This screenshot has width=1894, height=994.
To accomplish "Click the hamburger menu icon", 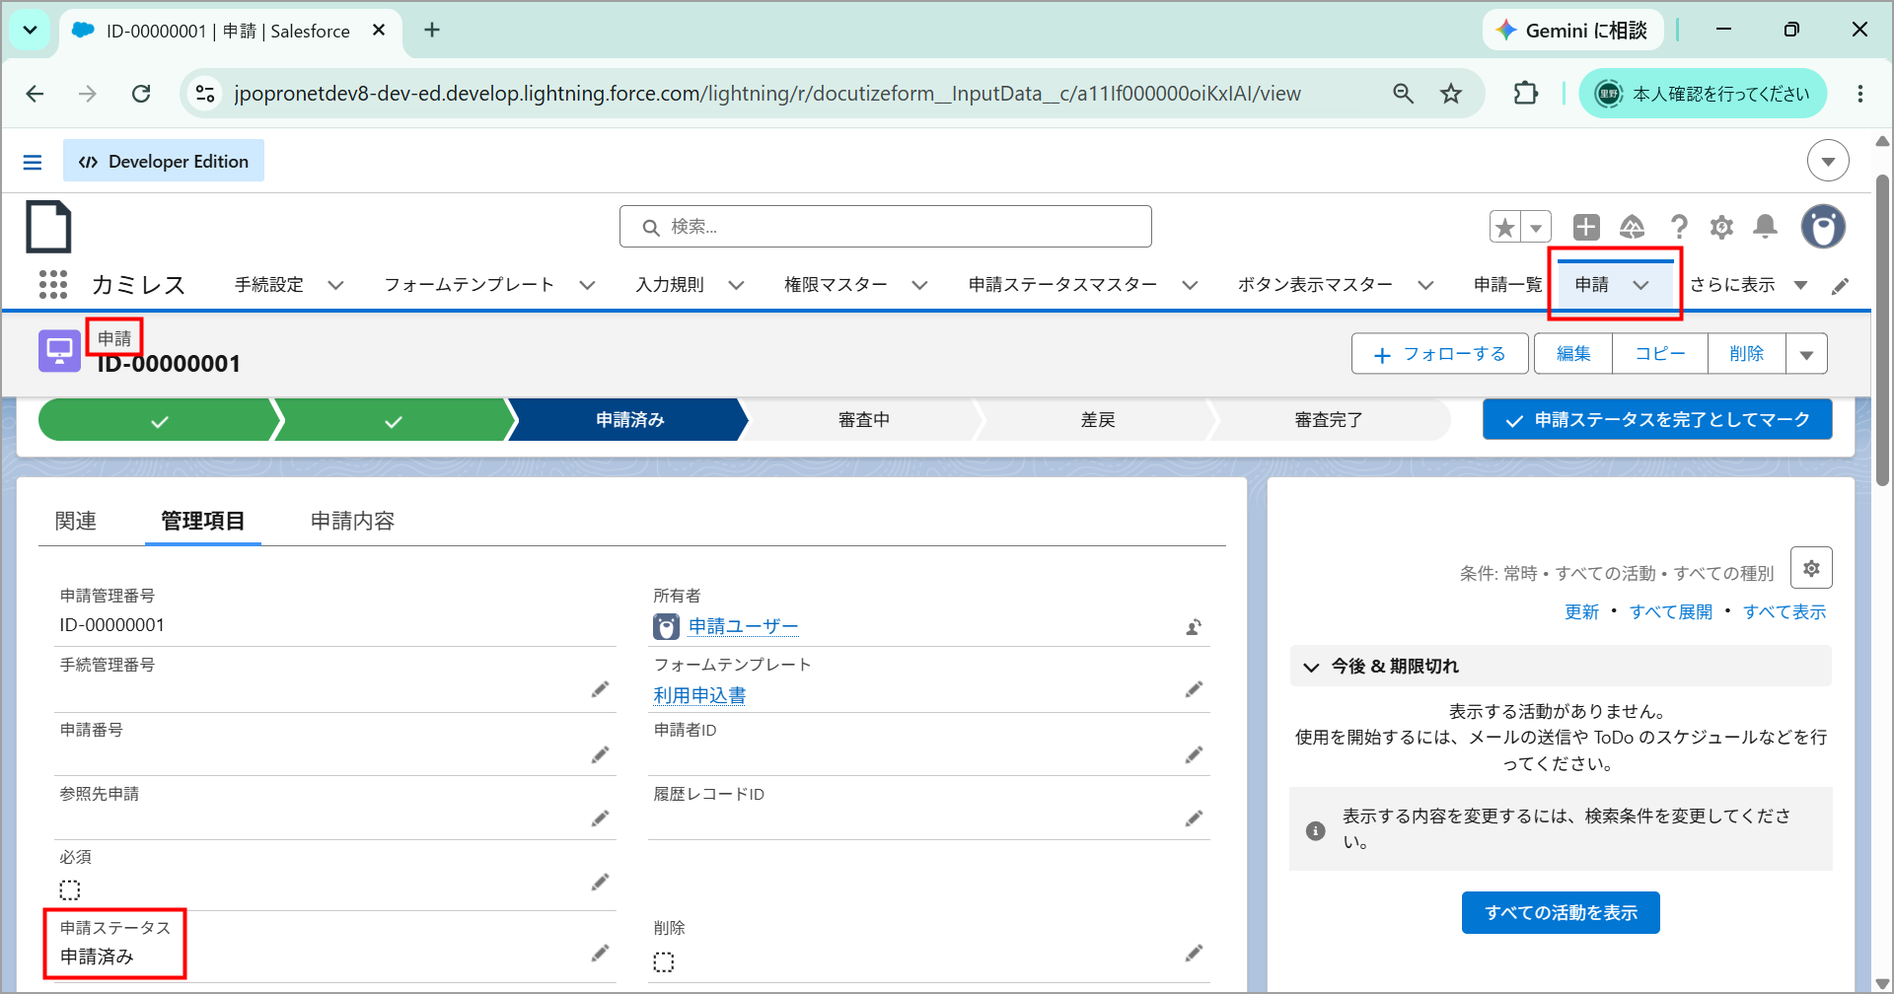I will pos(33,162).
